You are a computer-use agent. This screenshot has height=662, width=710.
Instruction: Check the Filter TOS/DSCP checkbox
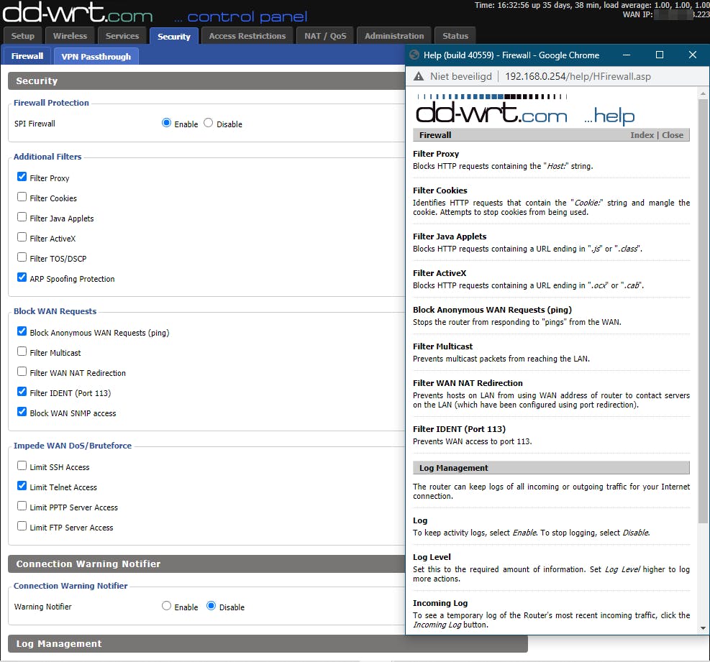(x=22, y=257)
